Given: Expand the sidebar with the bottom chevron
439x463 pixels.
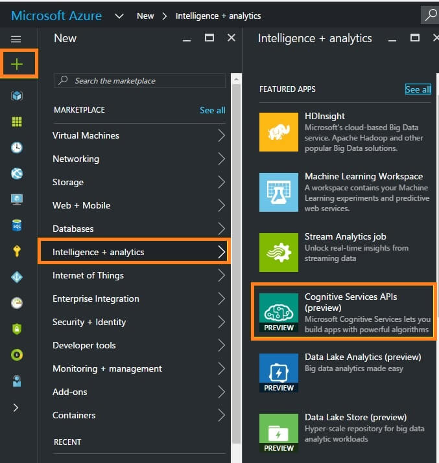Looking at the screenshot, I should (16, 407).
